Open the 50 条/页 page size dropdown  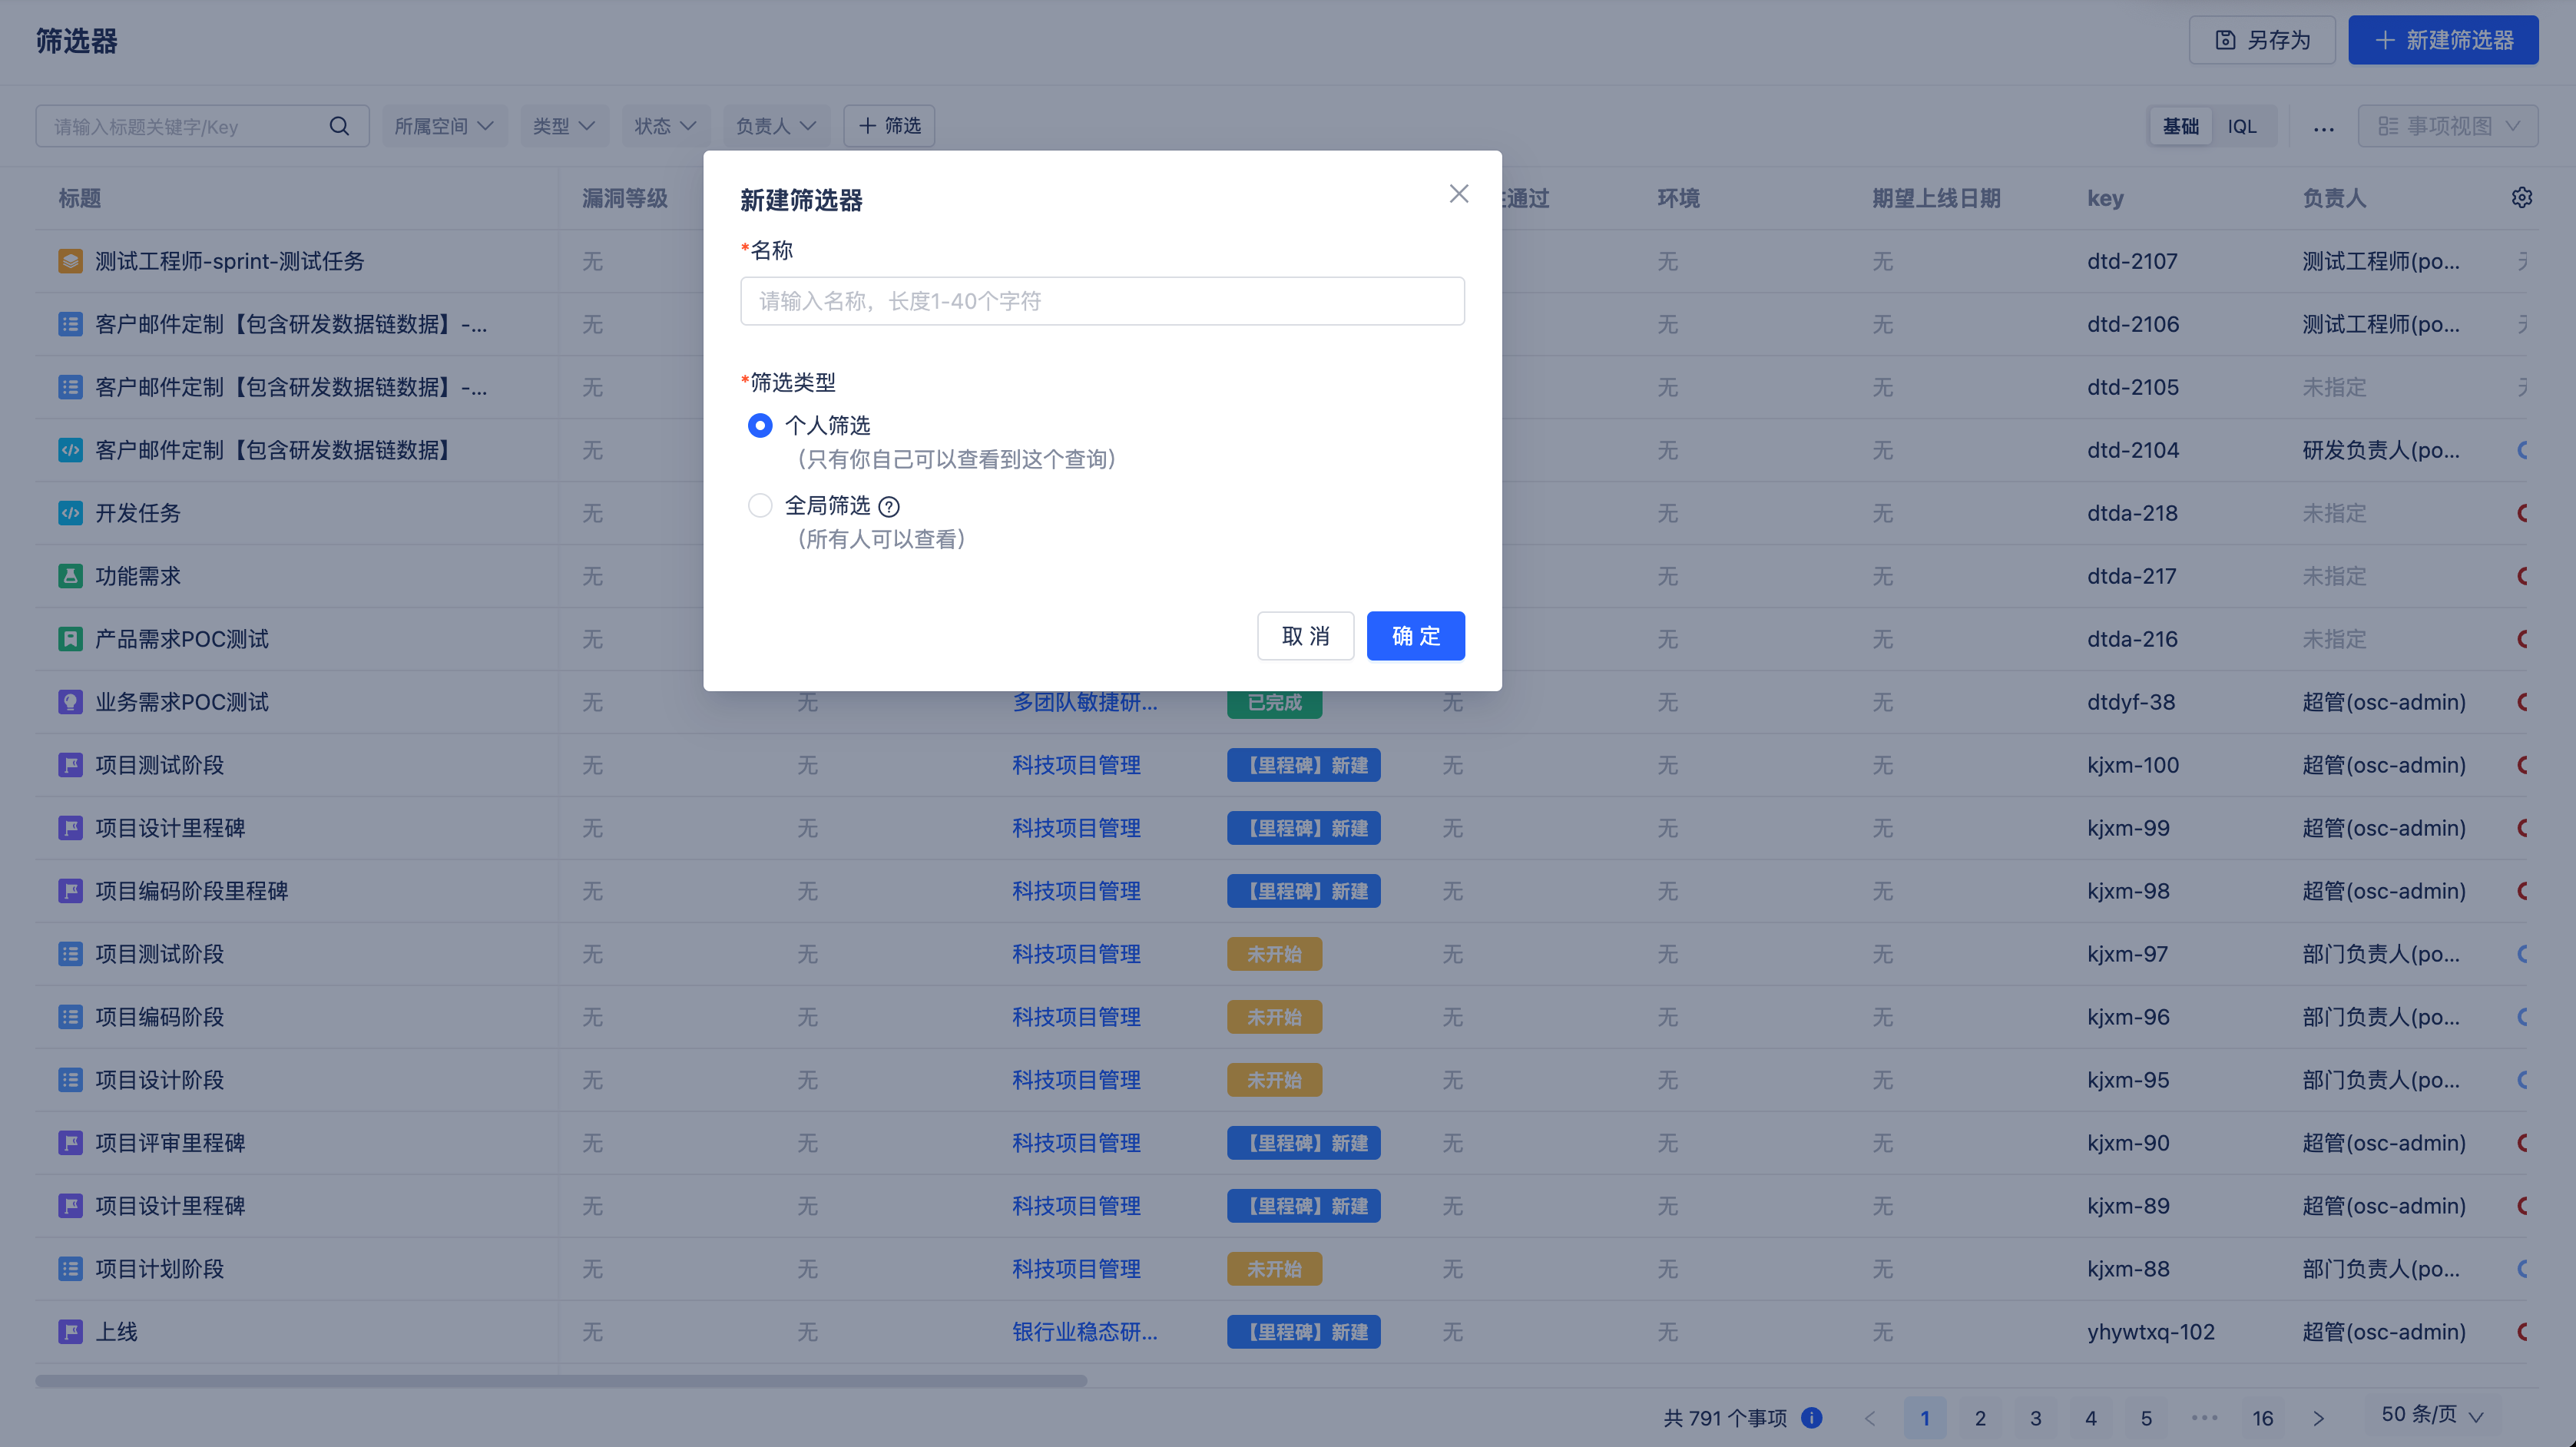[x=2432, y=1415]
